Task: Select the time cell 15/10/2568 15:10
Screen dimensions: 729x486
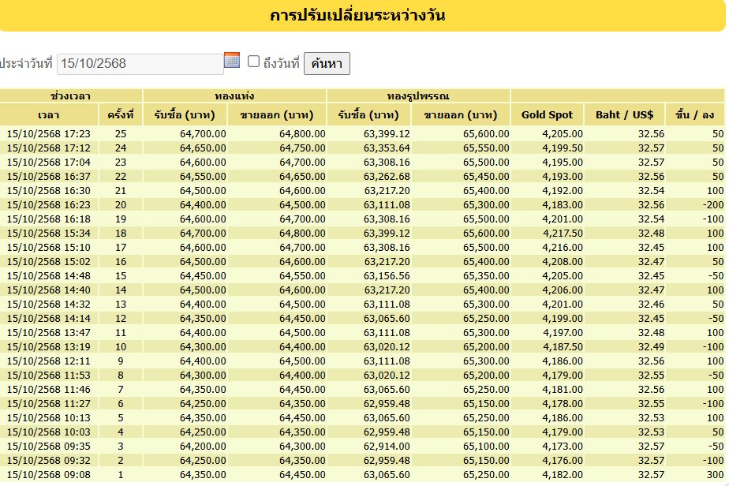Action: [49, 248]
